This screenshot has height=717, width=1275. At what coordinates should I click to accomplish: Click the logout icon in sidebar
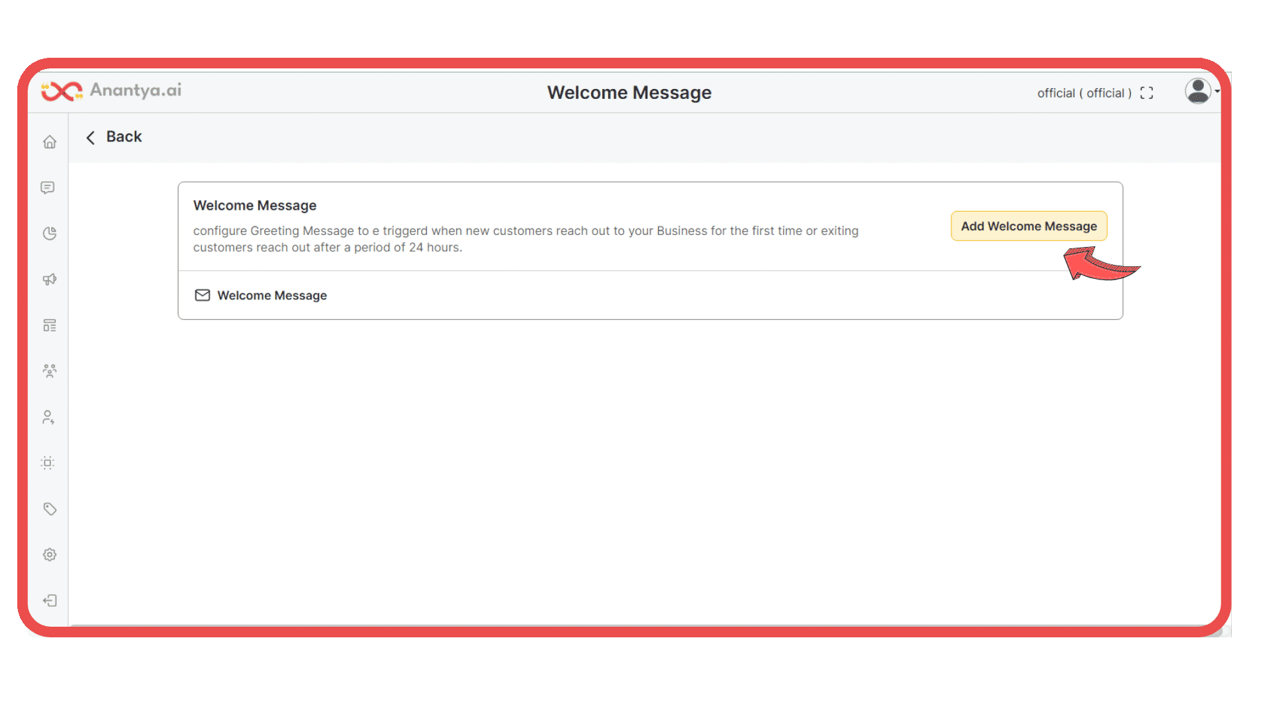click(50, 601)
